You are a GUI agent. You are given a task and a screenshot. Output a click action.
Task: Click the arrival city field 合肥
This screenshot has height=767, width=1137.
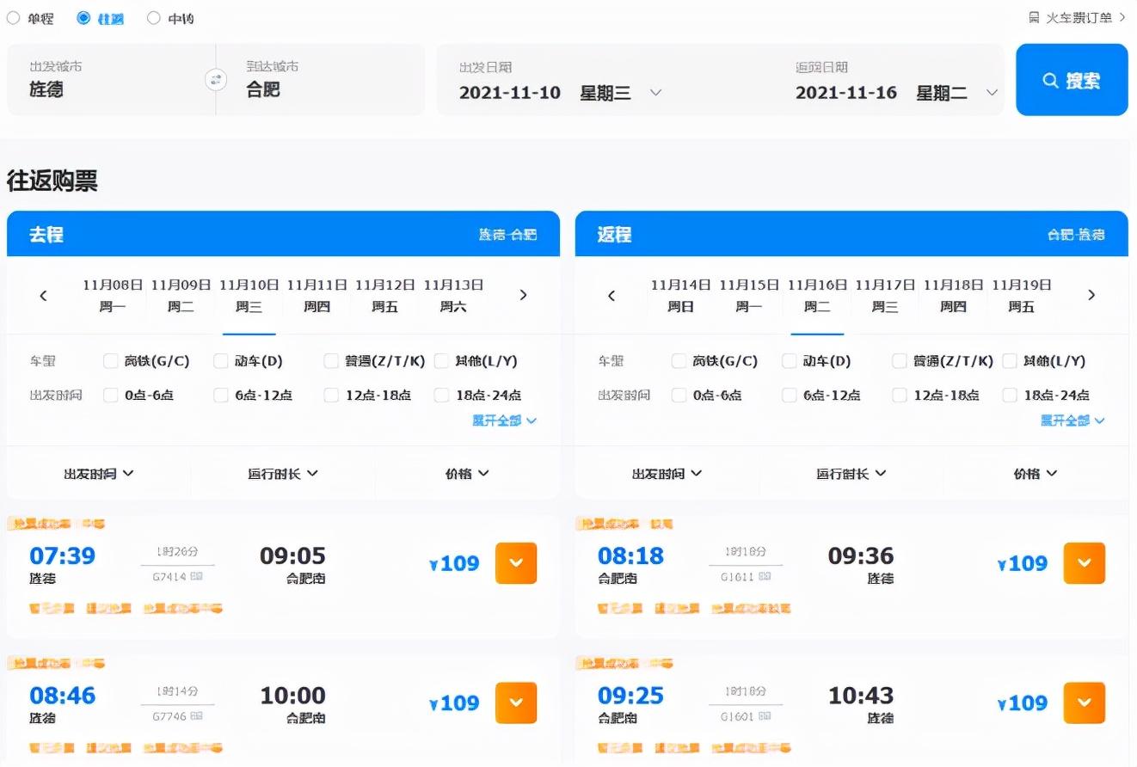(321, 80)
